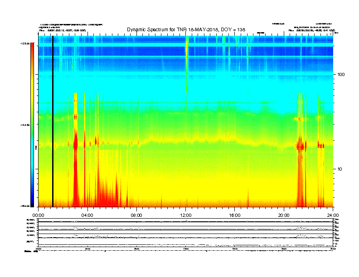Select the '-160.00' color scale value
359x277 pixels.
pyautogui.click(x=25, y=206)
